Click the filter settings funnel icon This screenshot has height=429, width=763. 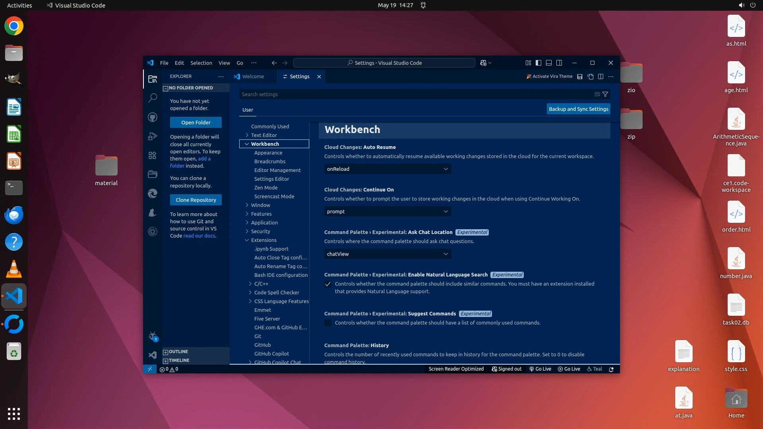[x=605, y=95]
